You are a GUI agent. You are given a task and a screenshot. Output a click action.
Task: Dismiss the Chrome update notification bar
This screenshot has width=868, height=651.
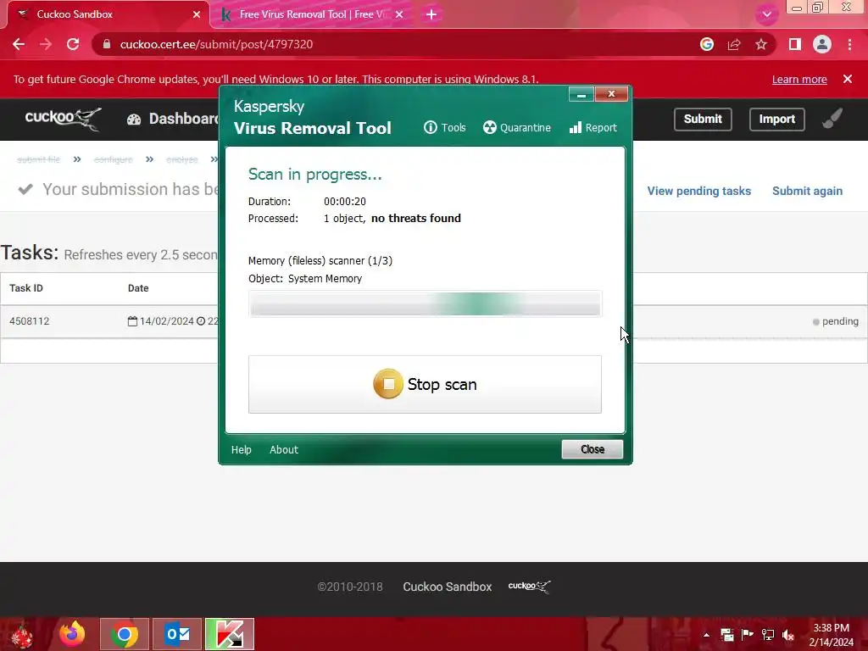click(848, 79)
